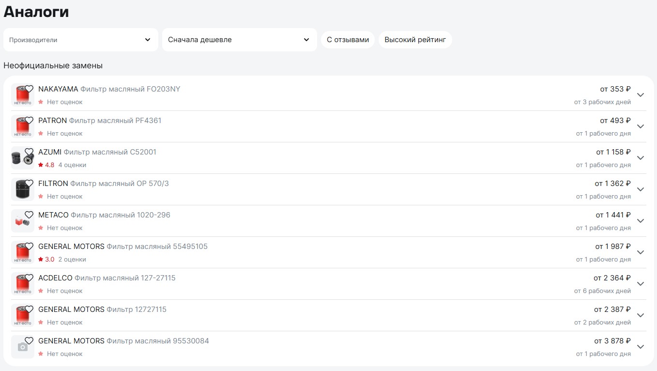This screenshot has height=371, width=657.
Task: Expand GENERAL MOTORS 55495105 offers
Action: 641,252
